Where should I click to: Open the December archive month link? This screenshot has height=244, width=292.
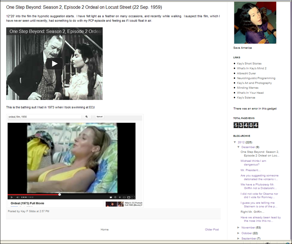point(248,147)
